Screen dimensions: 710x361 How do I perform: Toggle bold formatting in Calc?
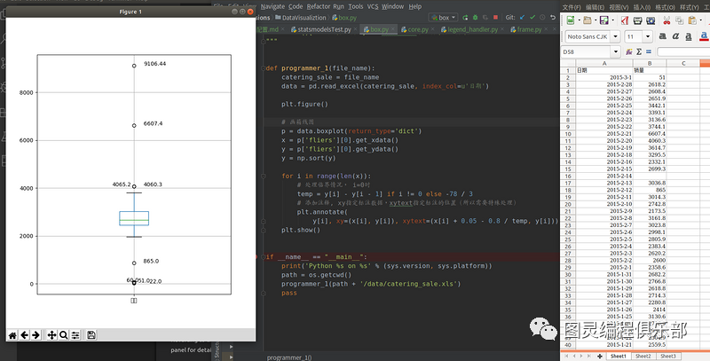662,36
